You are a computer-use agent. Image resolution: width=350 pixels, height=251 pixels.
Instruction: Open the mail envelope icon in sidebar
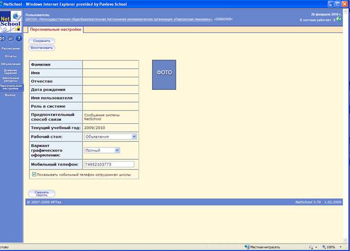pos(3,39)
